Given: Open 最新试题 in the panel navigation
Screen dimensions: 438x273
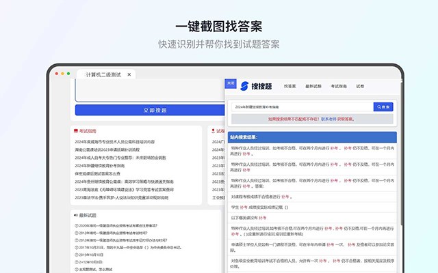Looking at the screenshot, I should point(313,87).
